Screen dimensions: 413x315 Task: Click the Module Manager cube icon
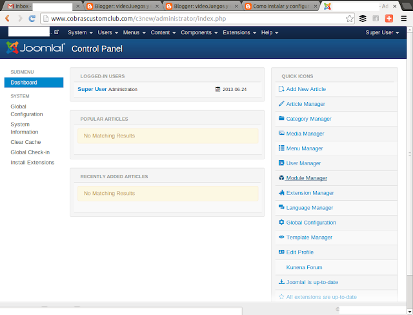tap(281, 178)
